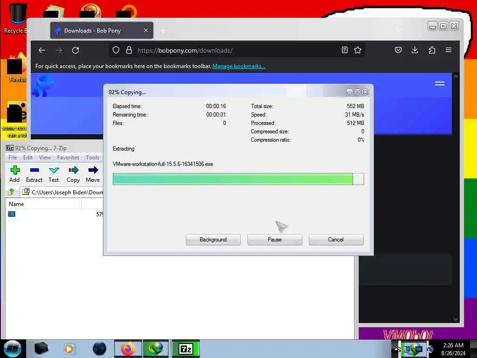Screen dimensions: 477x358
Task: Click the Total size value 552 MB
Action: tap(355, 106)
